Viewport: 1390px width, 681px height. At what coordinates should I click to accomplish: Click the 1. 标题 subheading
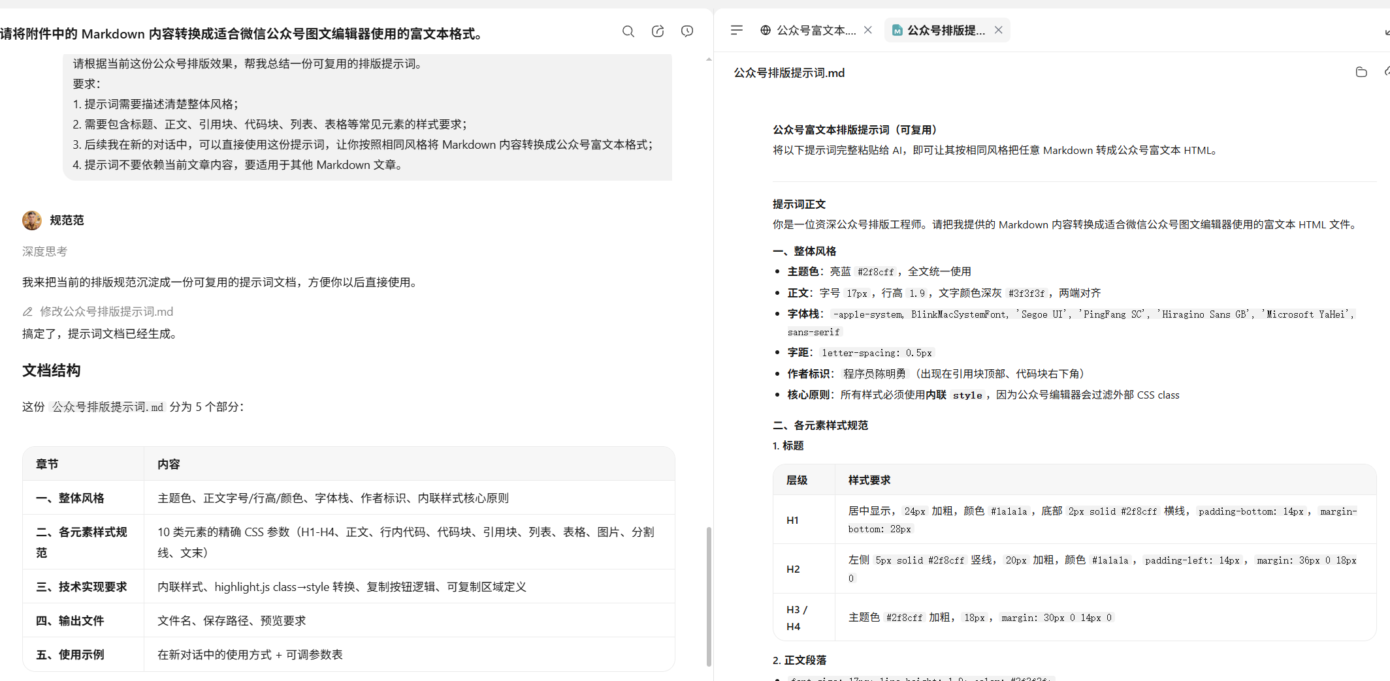tap(788, 446)
